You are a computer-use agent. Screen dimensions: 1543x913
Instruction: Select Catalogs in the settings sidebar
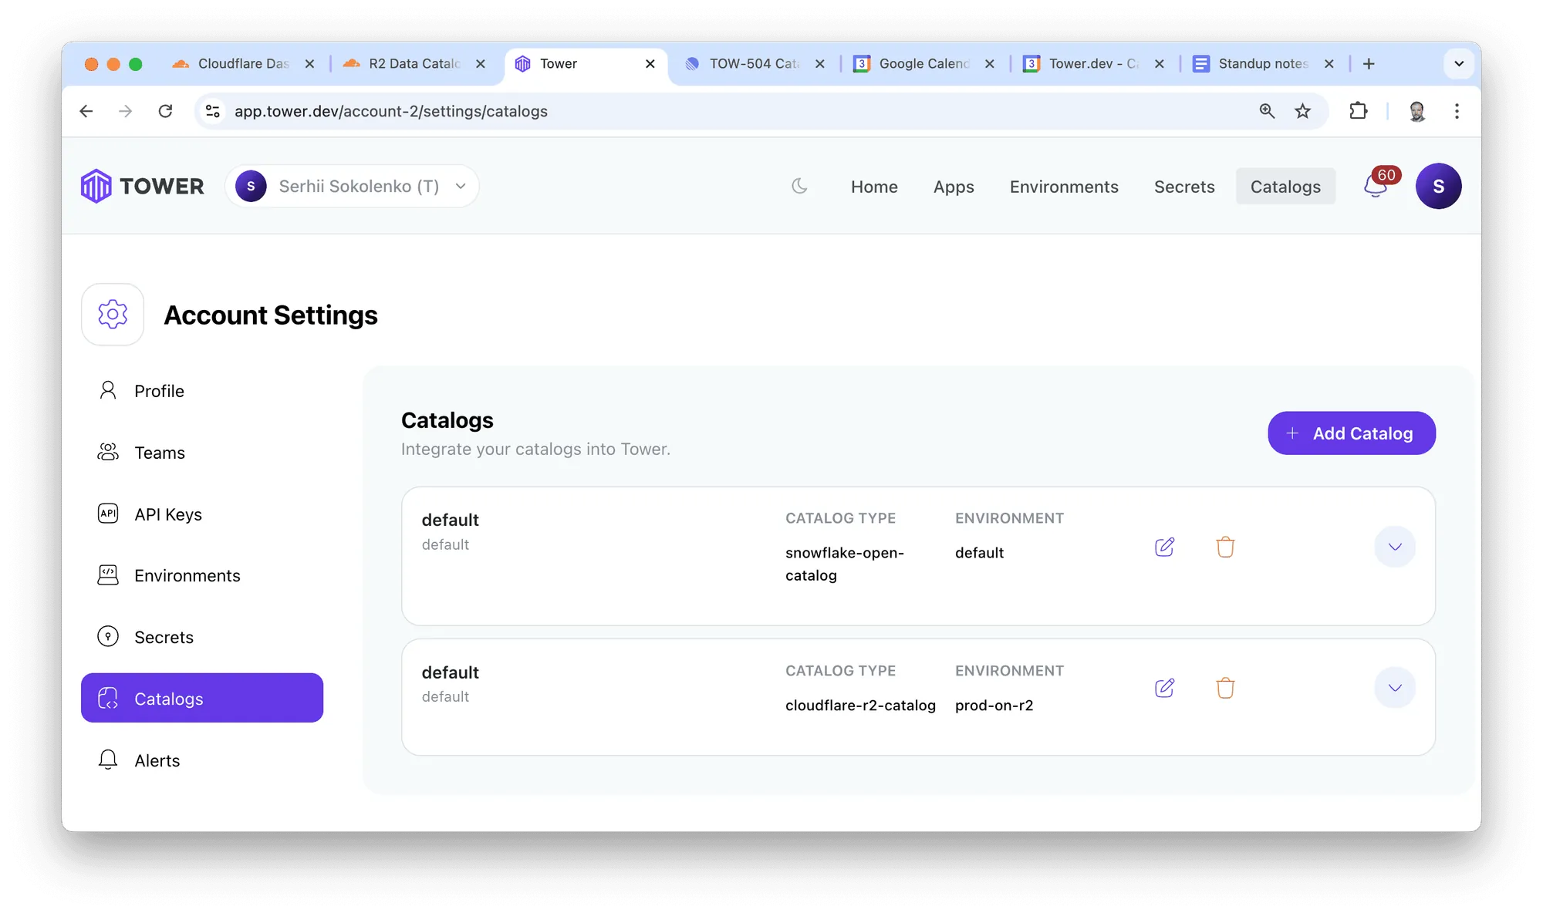click(202, 698)
